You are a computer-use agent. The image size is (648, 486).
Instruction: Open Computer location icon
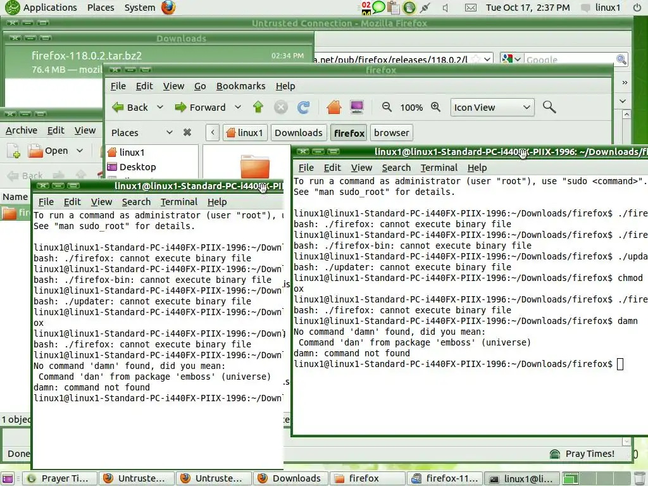357,108
